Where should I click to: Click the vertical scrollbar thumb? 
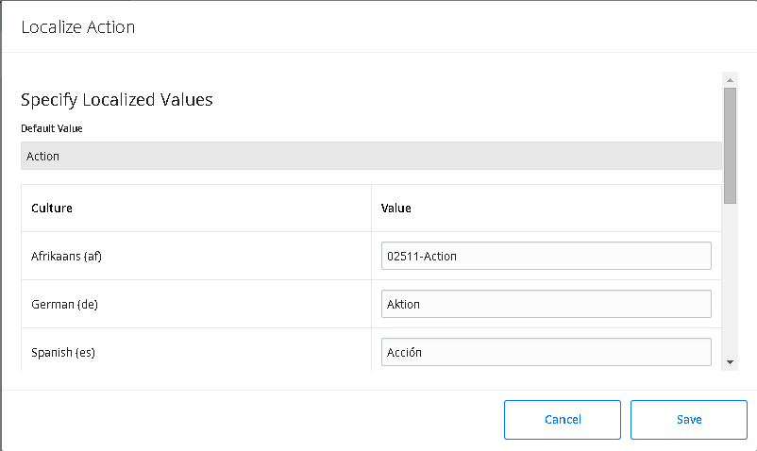coord(730,145)
